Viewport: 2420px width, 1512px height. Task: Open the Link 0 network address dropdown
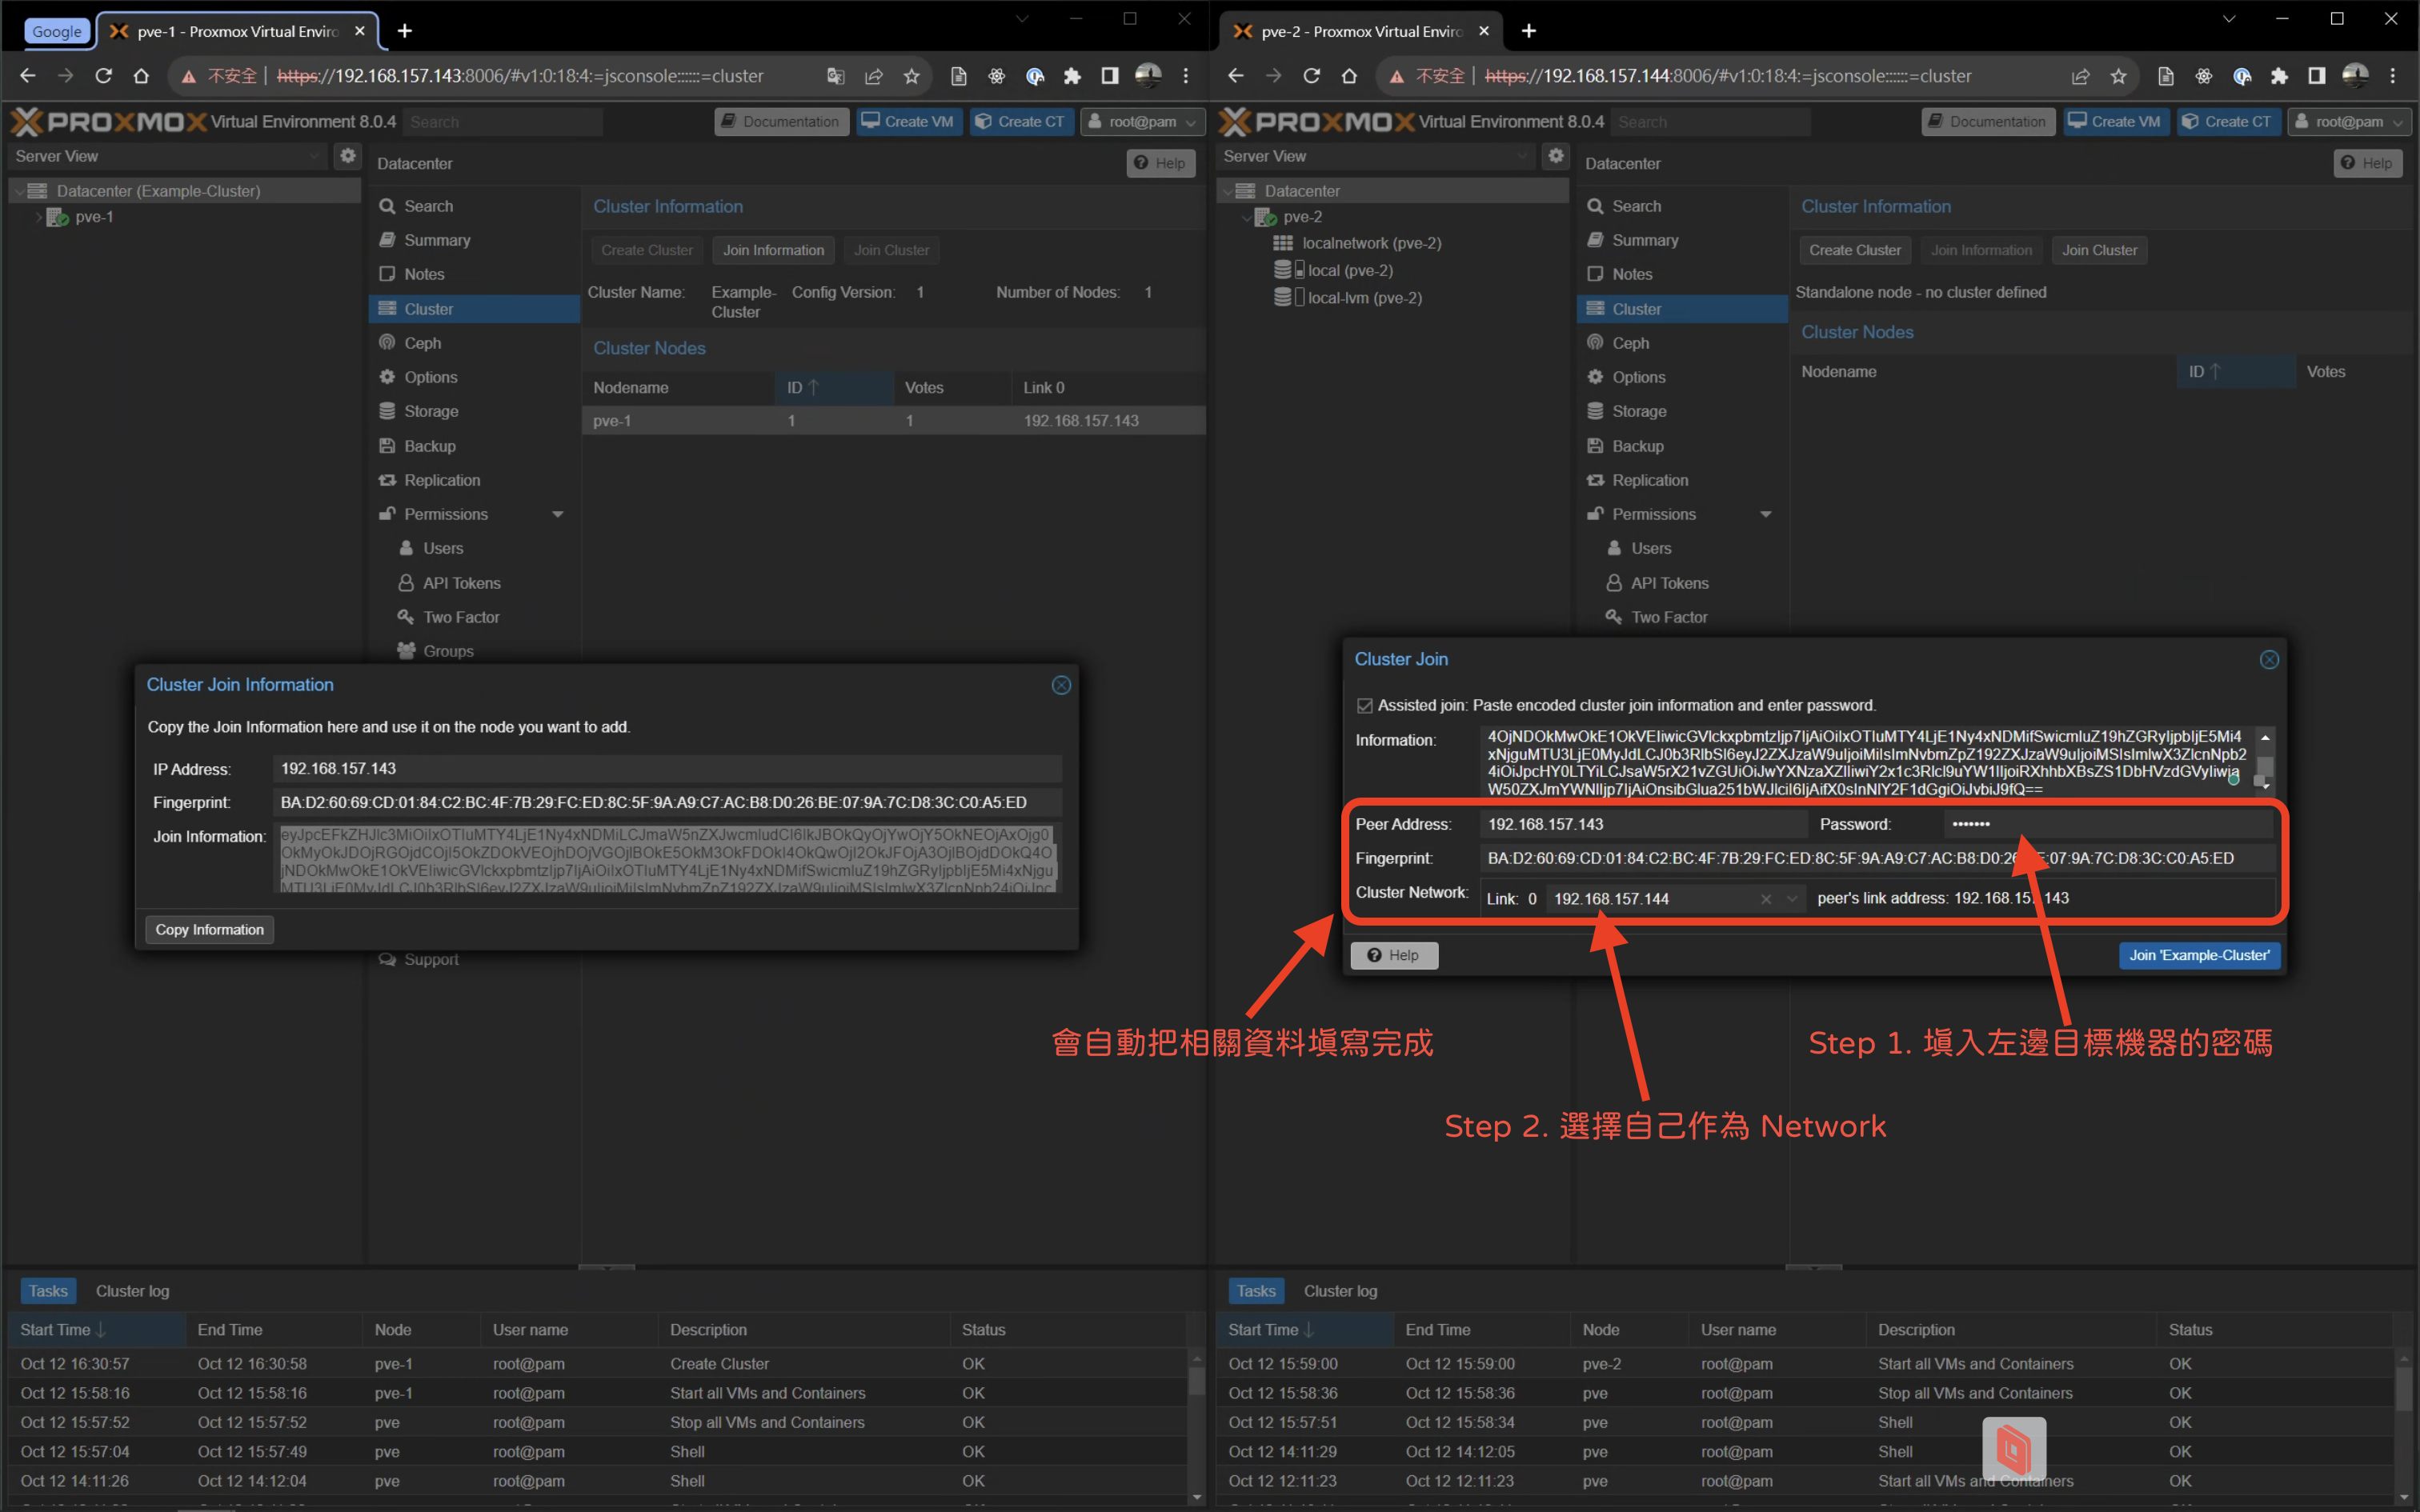pos(1792,899)
